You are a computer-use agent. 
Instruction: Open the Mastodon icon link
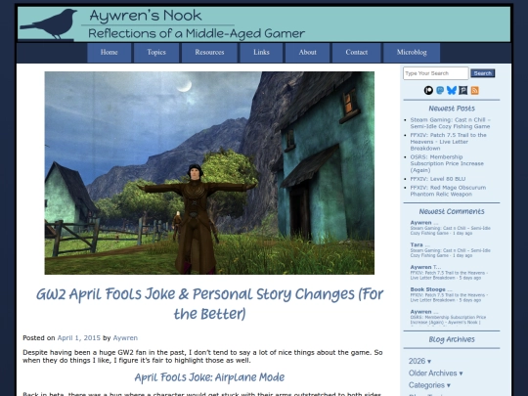[440, 90]
